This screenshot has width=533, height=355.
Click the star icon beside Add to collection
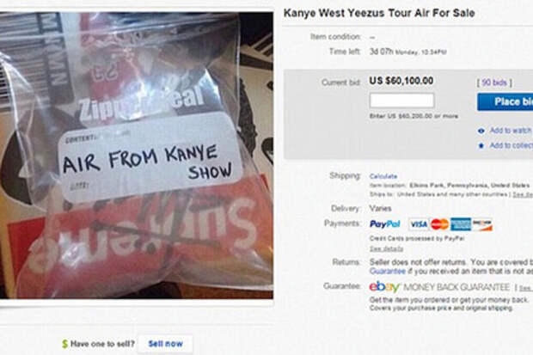tap(481, 146)
